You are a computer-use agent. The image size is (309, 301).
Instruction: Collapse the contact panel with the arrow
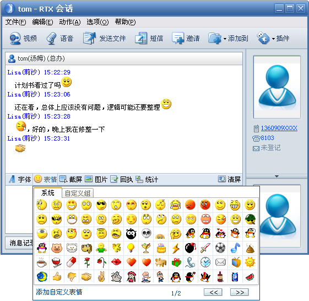277,176
